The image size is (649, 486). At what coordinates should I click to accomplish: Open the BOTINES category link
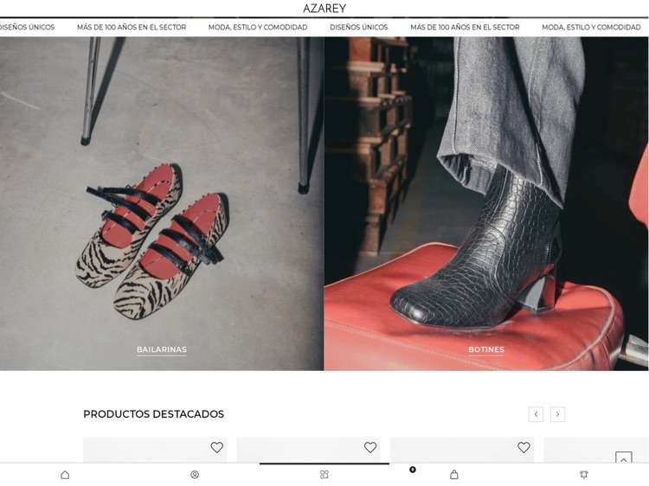(486, 349)
